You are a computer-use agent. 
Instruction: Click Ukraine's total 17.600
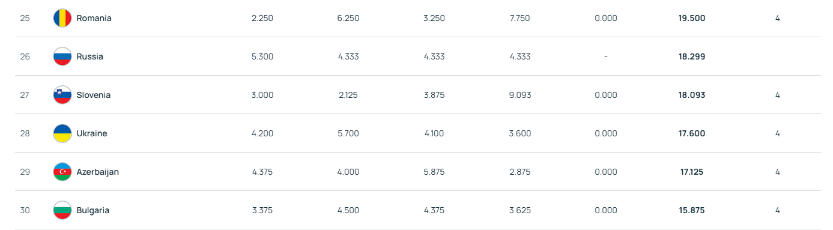click(x=691, y=133)
